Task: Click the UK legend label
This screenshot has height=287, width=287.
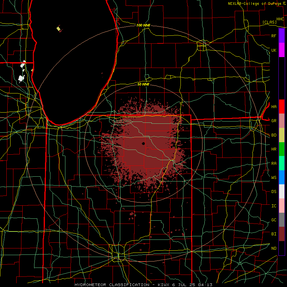Action: pos(274,50)
